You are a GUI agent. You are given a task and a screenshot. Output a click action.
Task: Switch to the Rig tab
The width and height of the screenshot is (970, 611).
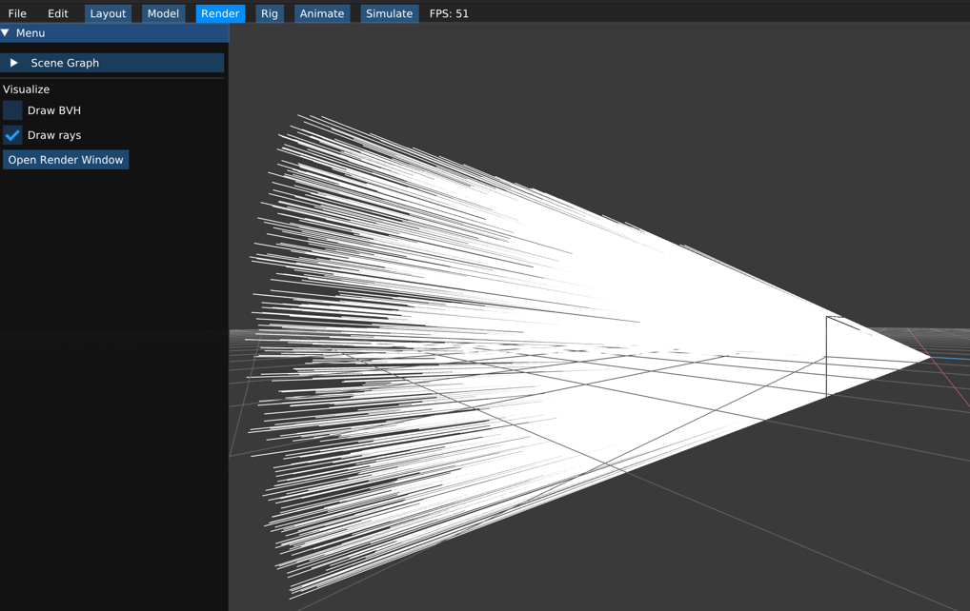point(270,13)
